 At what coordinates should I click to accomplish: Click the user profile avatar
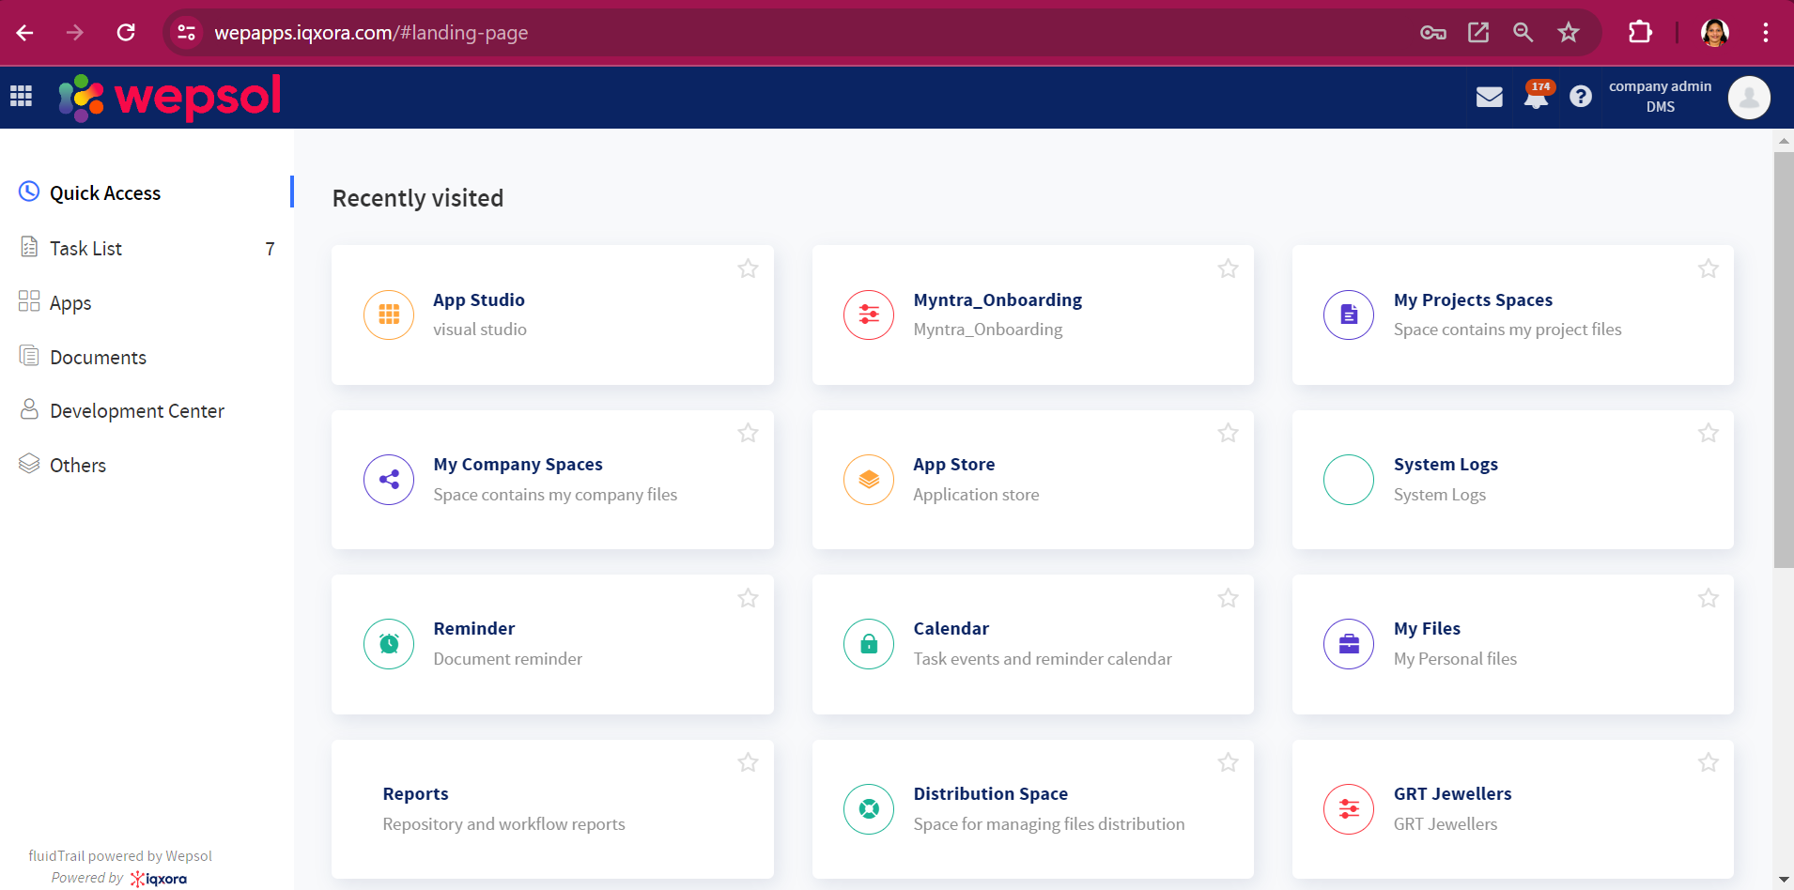click(1748, 97)
